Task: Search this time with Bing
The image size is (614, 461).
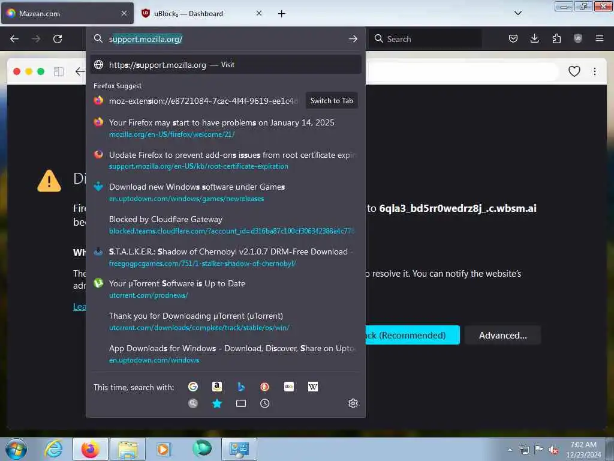Action: 241,387
